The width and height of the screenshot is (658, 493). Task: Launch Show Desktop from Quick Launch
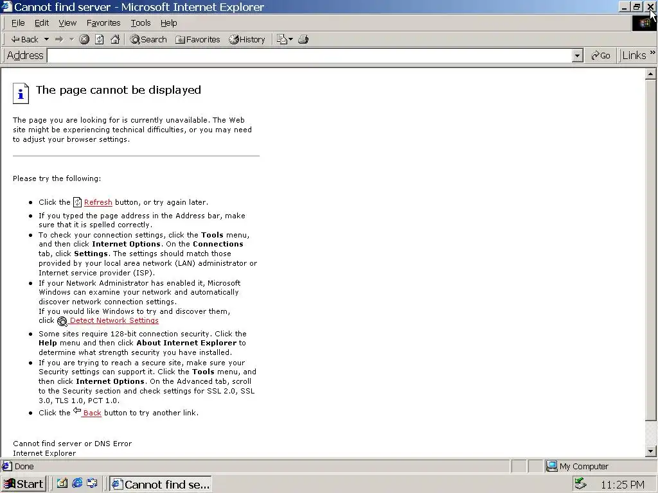[62, 483]
